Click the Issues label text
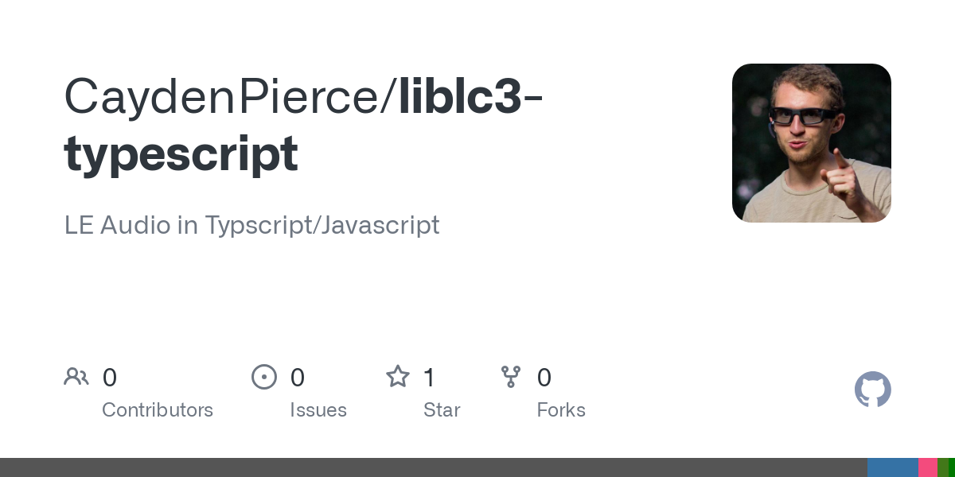The image size is (955, 477). [x=318, y=410]
